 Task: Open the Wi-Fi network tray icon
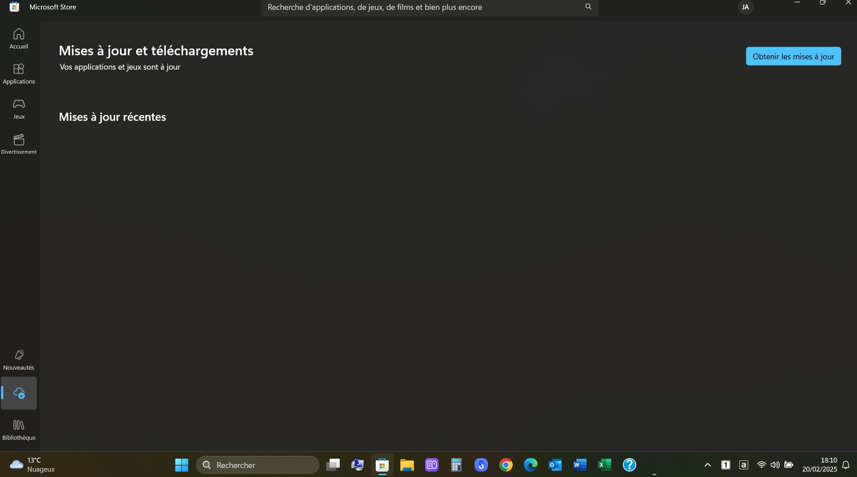(x=762, y=465)
